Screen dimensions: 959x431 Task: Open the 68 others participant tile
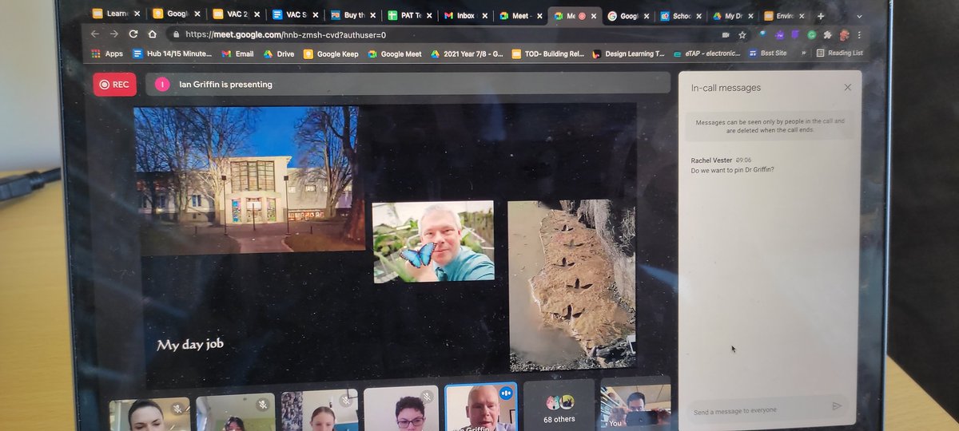[x=559, y=405]
